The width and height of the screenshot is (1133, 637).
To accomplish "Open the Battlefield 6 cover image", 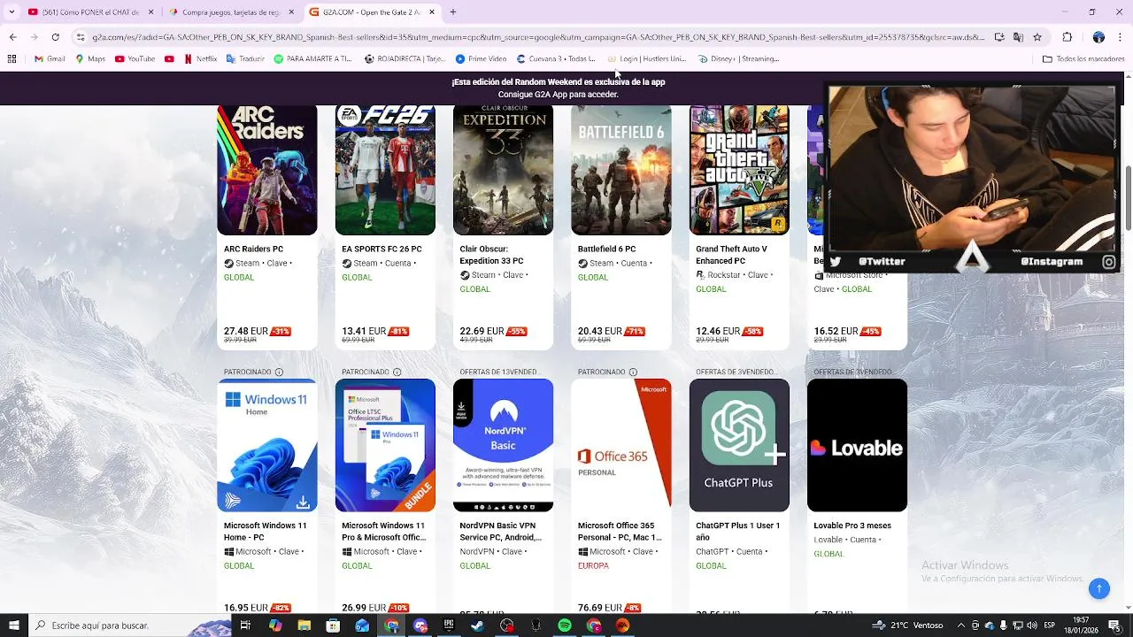I will (621, 170).
